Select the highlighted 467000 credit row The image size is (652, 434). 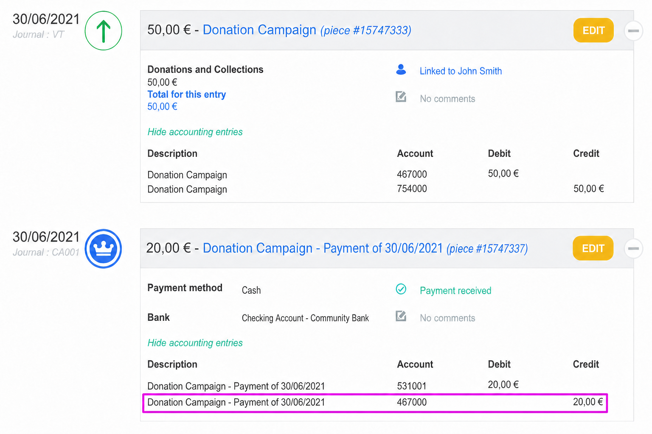pos(375,403)
